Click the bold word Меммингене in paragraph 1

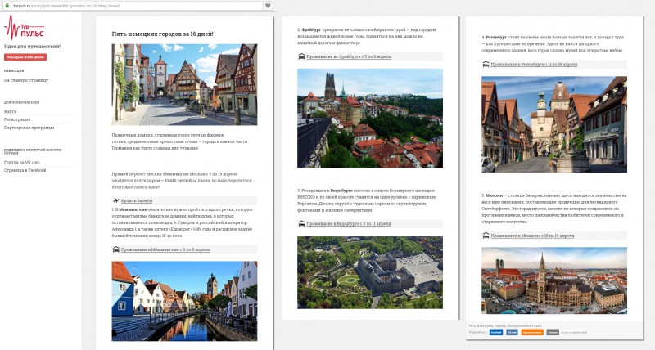coord(133,209)
